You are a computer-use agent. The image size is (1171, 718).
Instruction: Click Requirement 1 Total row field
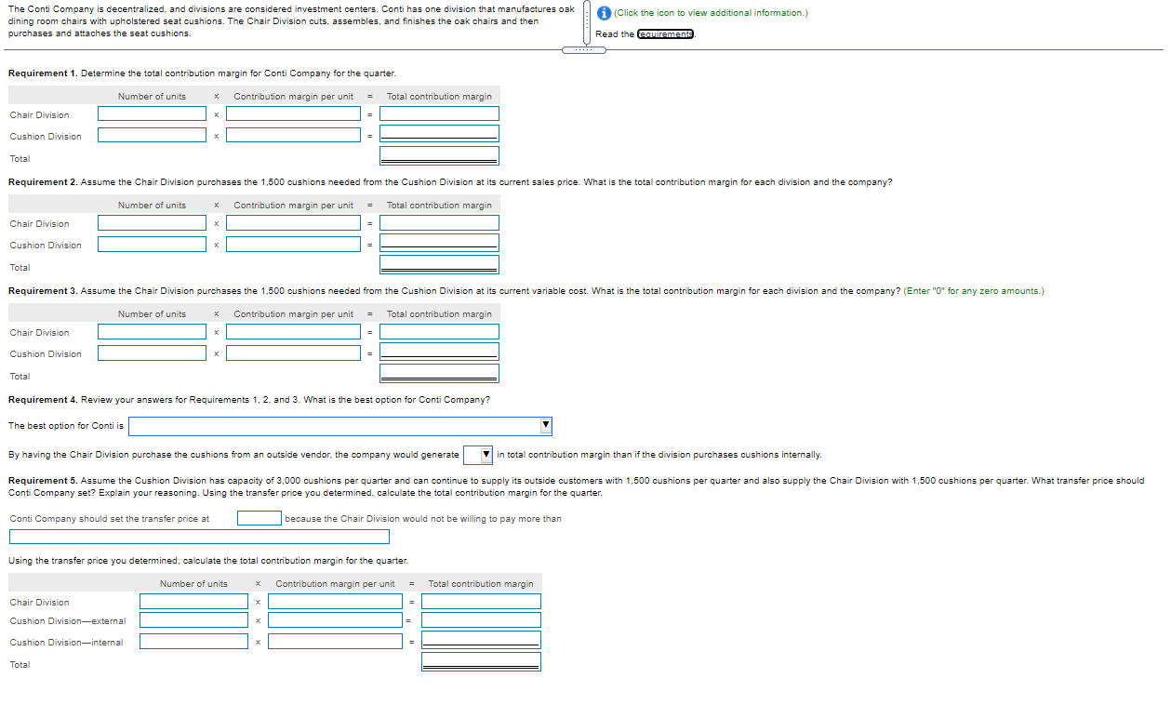(439, 155)
